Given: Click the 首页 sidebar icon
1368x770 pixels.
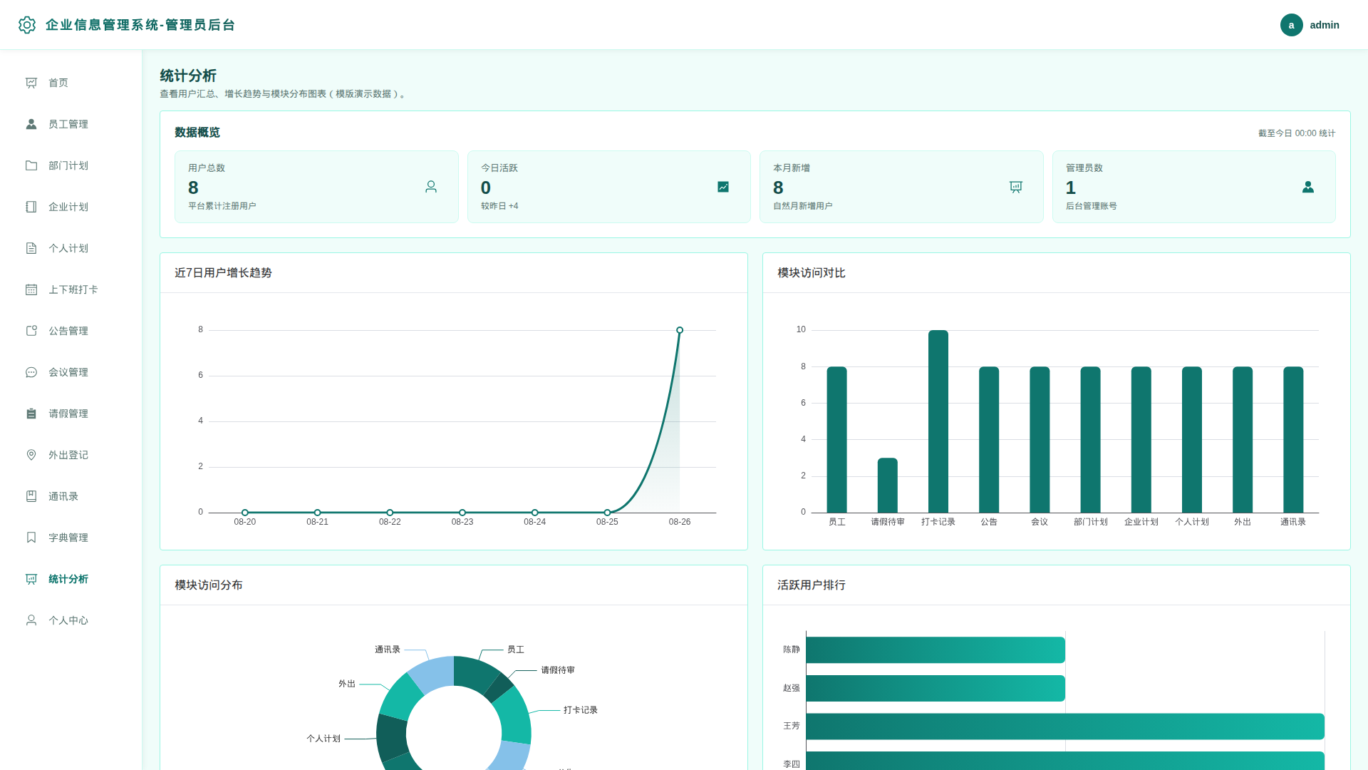Looking at the screenshot, I should point(31,83).
